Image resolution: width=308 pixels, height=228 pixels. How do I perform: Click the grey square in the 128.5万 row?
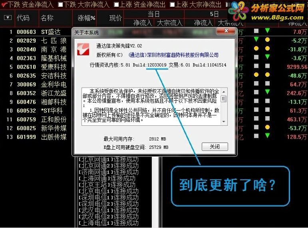(x=256, y=136)
